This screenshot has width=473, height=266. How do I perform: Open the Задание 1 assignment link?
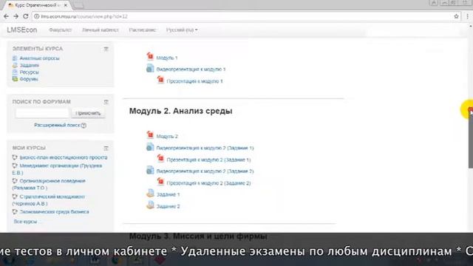click(x=168, y=194)
